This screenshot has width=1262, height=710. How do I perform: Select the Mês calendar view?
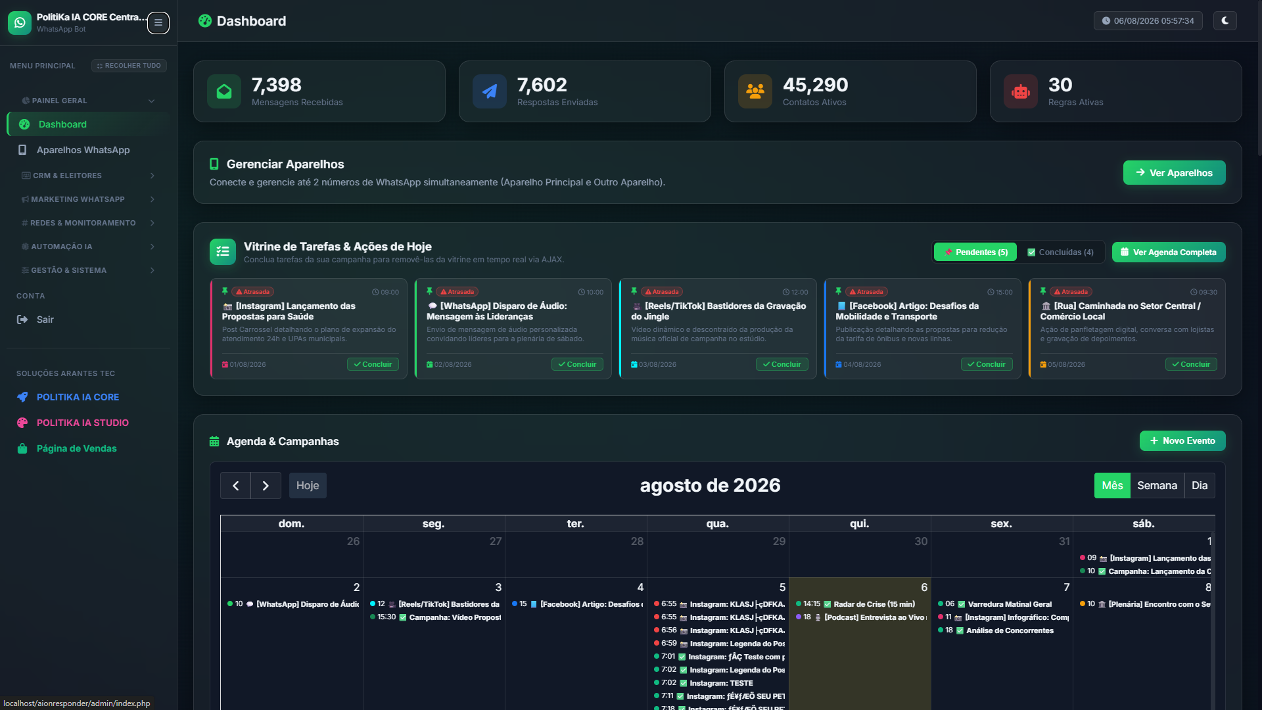(1112, 485)
